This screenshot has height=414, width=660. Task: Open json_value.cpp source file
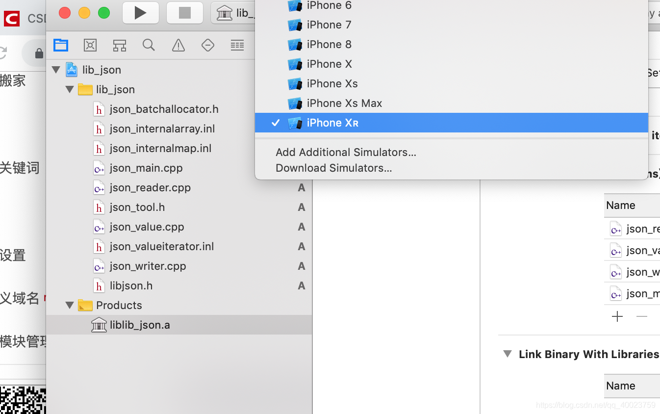pos(147,227)
